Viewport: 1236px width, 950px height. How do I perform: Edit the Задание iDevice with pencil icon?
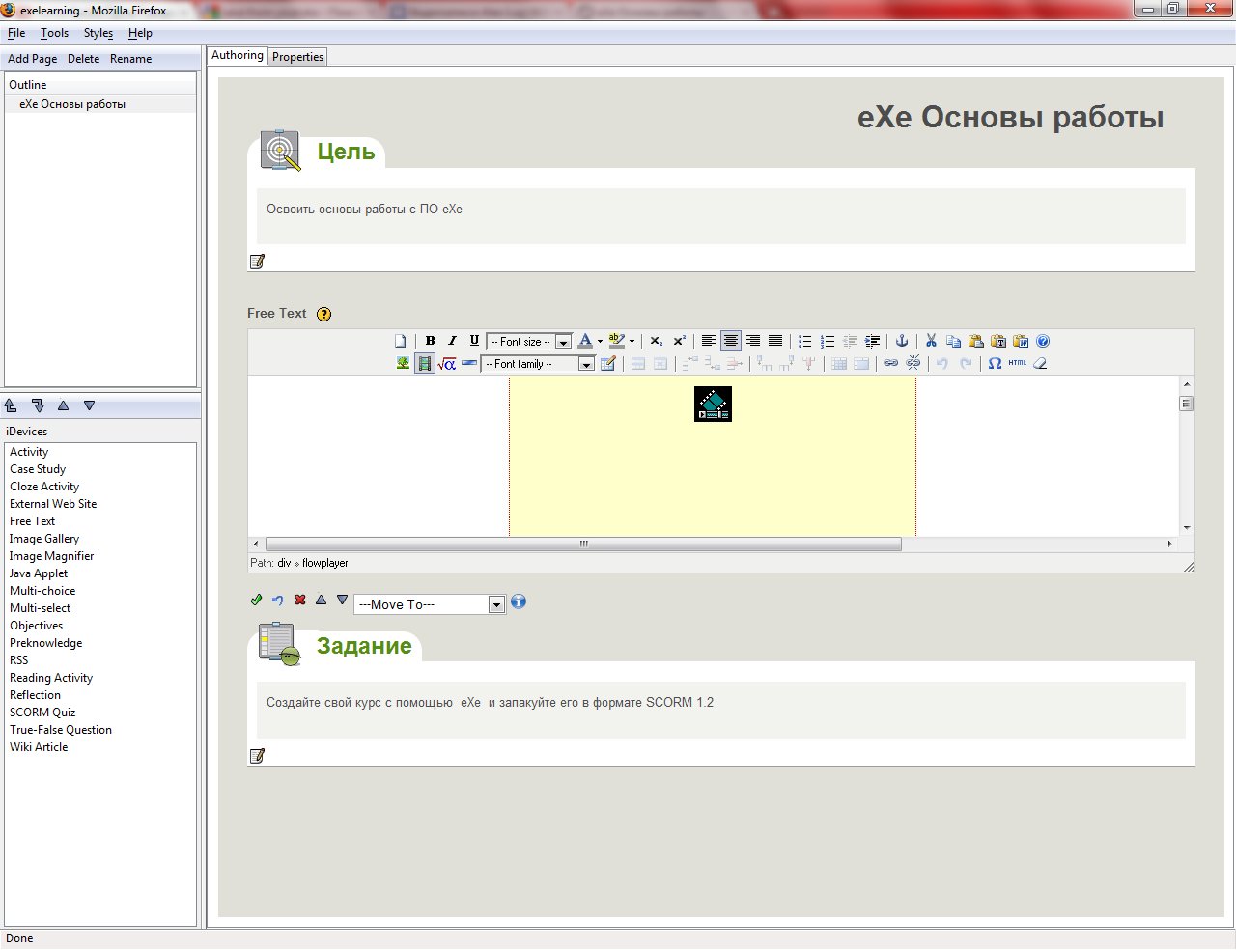257,756
